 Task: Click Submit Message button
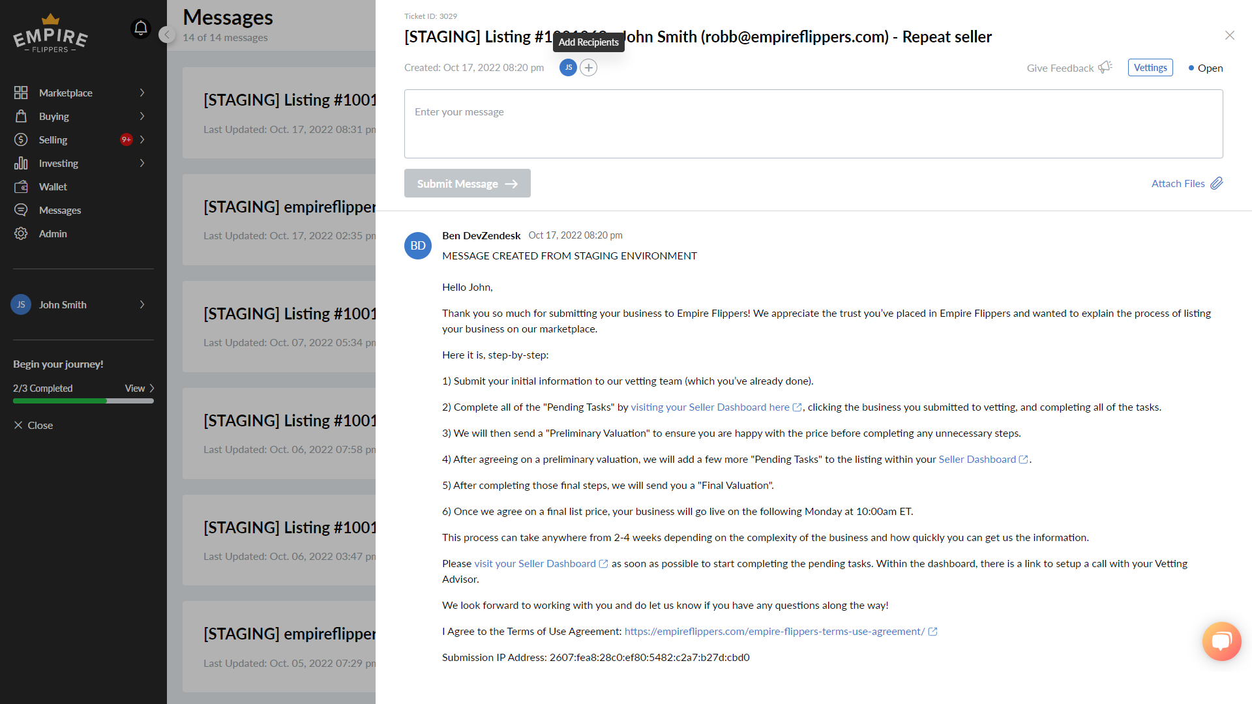(467, 183)
